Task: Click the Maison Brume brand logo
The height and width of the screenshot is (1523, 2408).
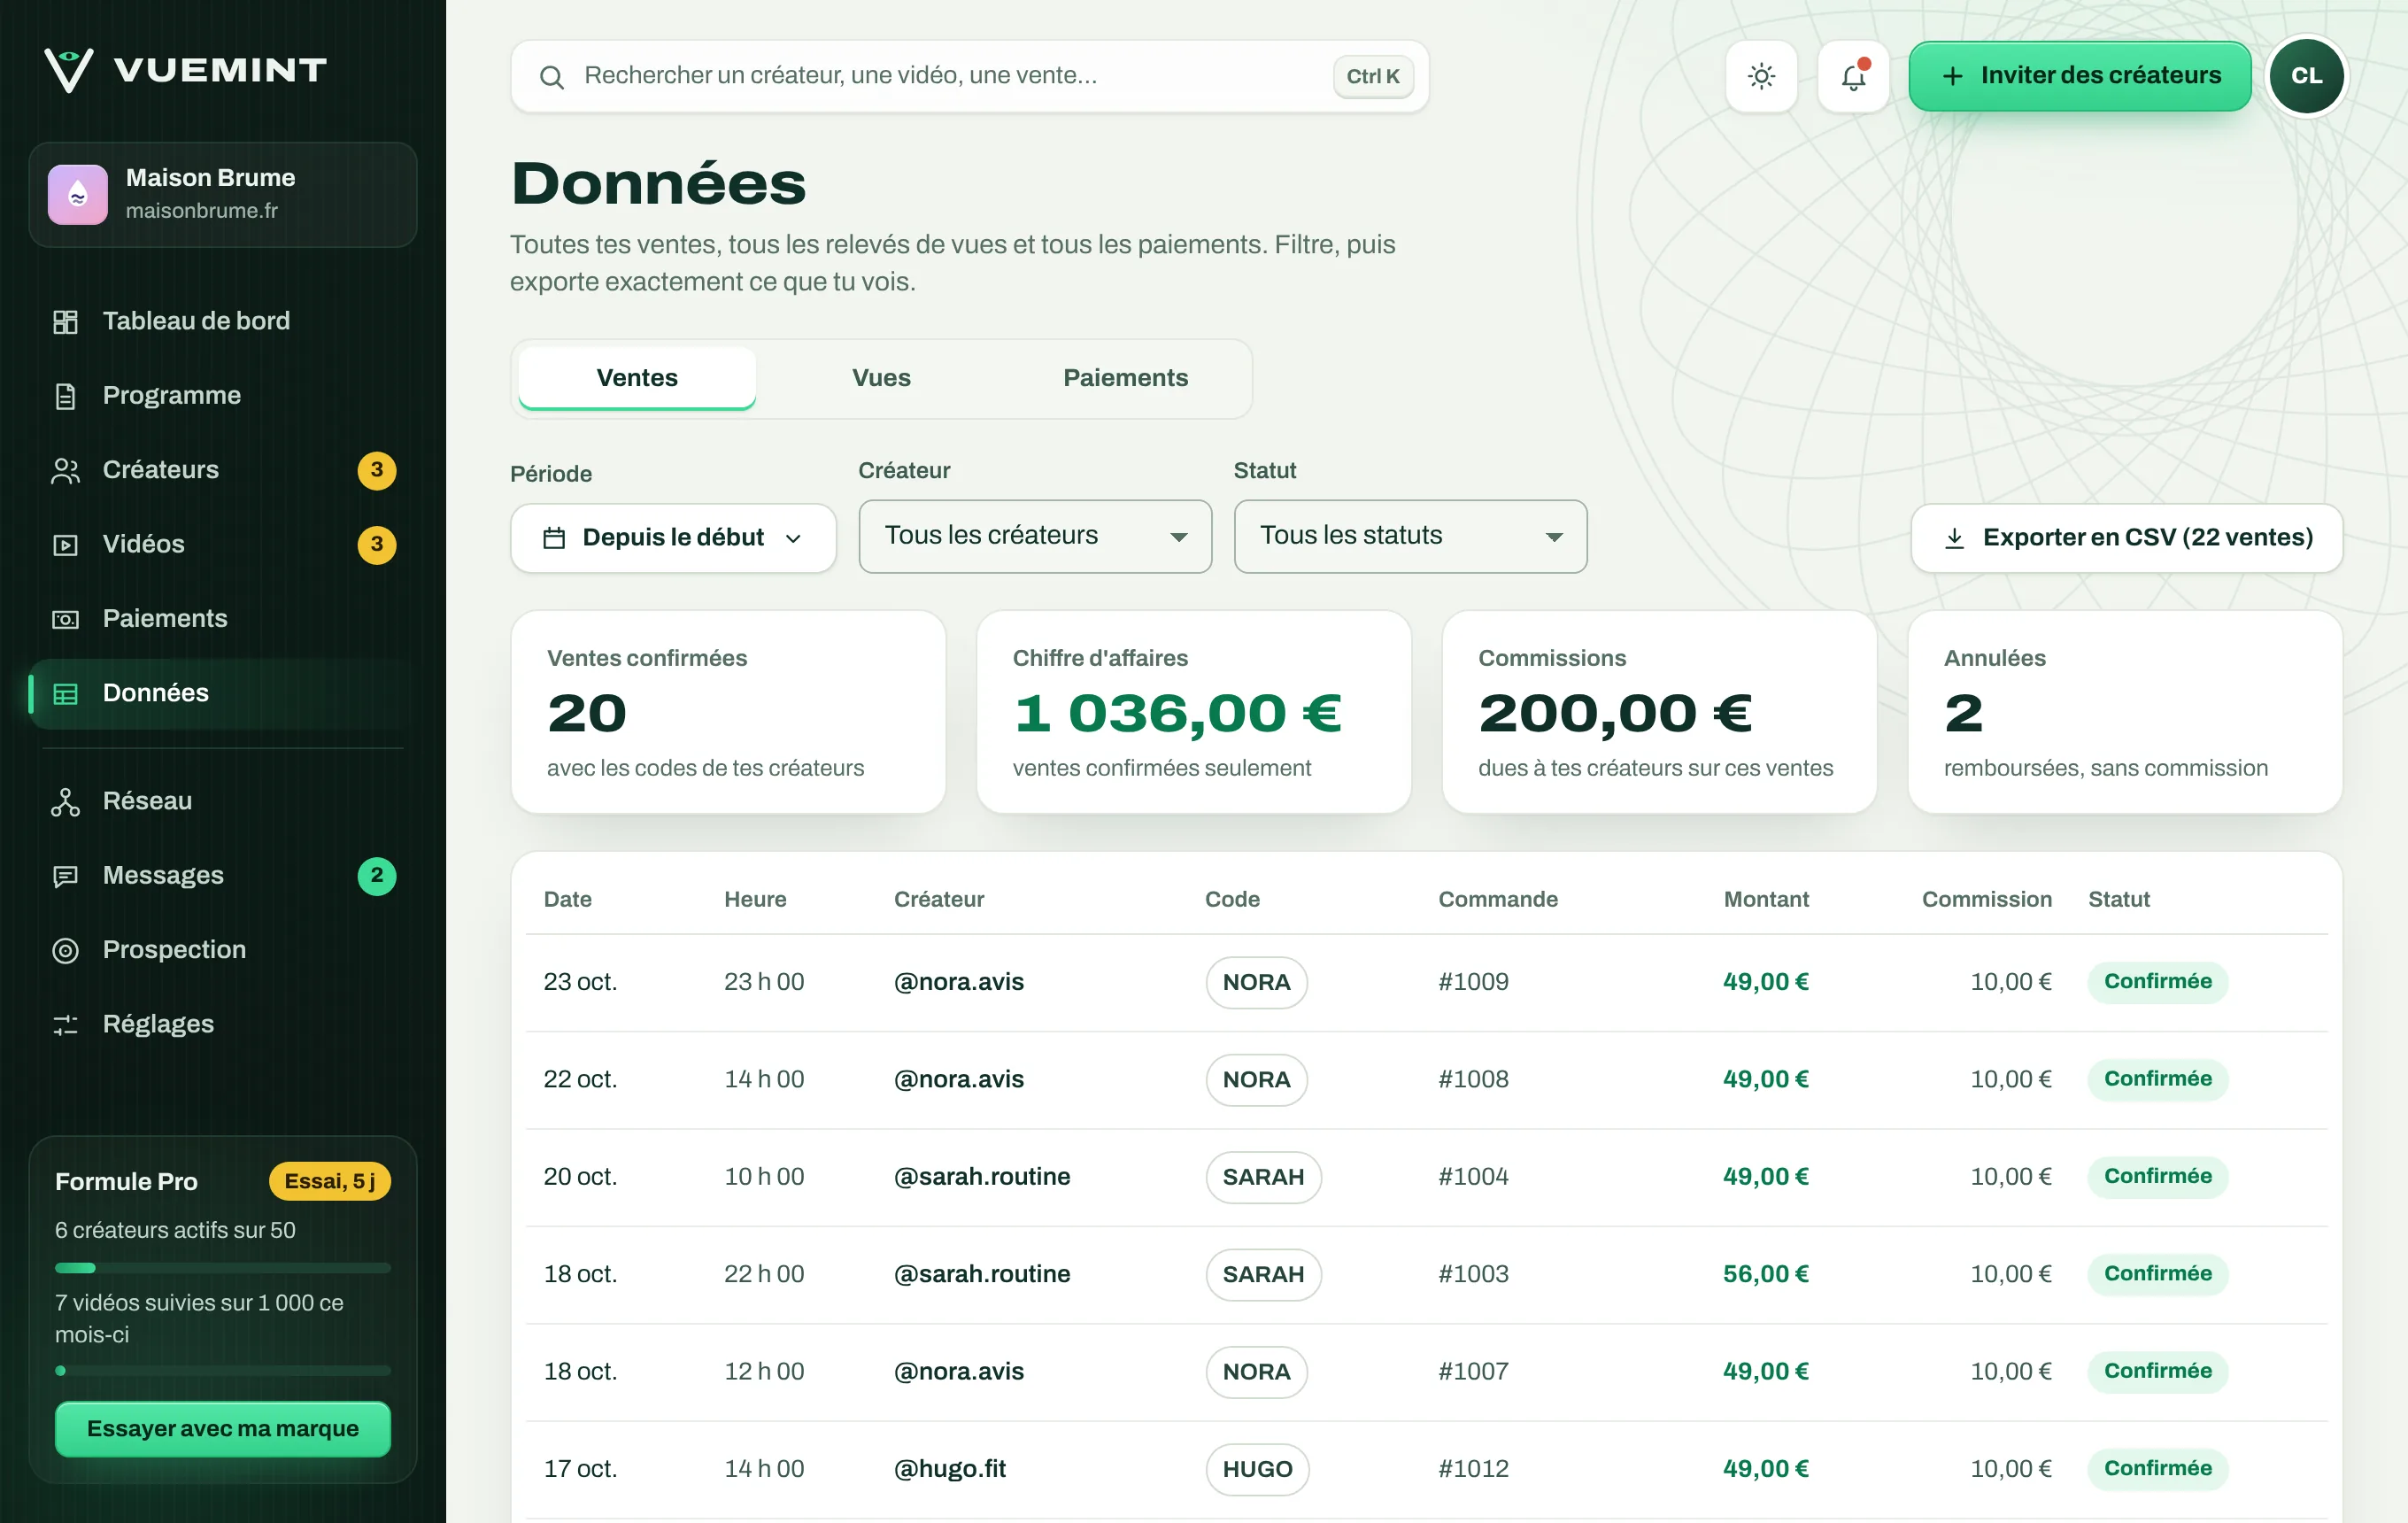Action: click(x=77, y=194)
